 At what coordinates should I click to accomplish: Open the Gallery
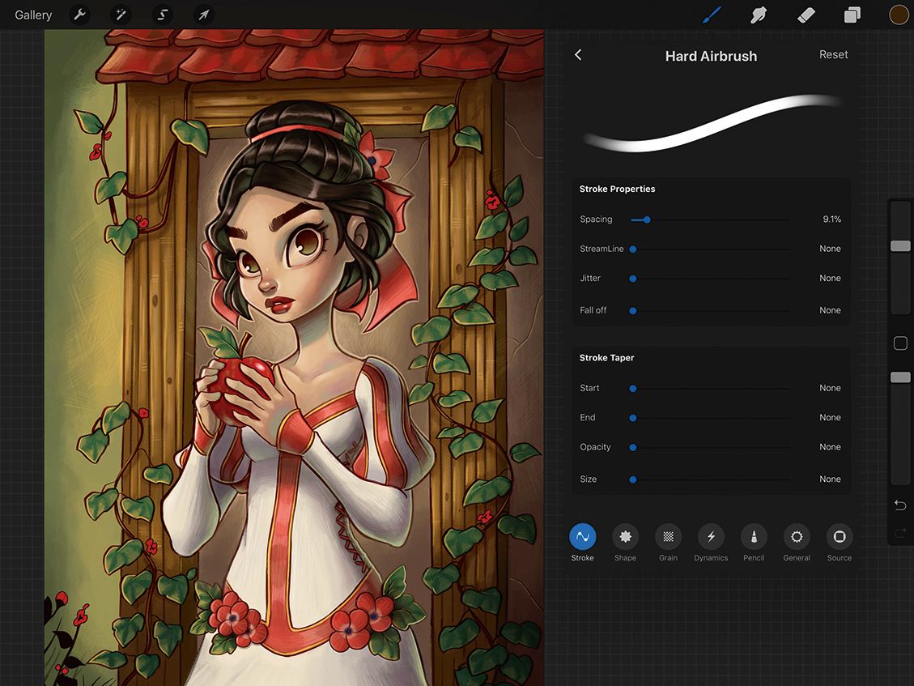pos(33,15)
